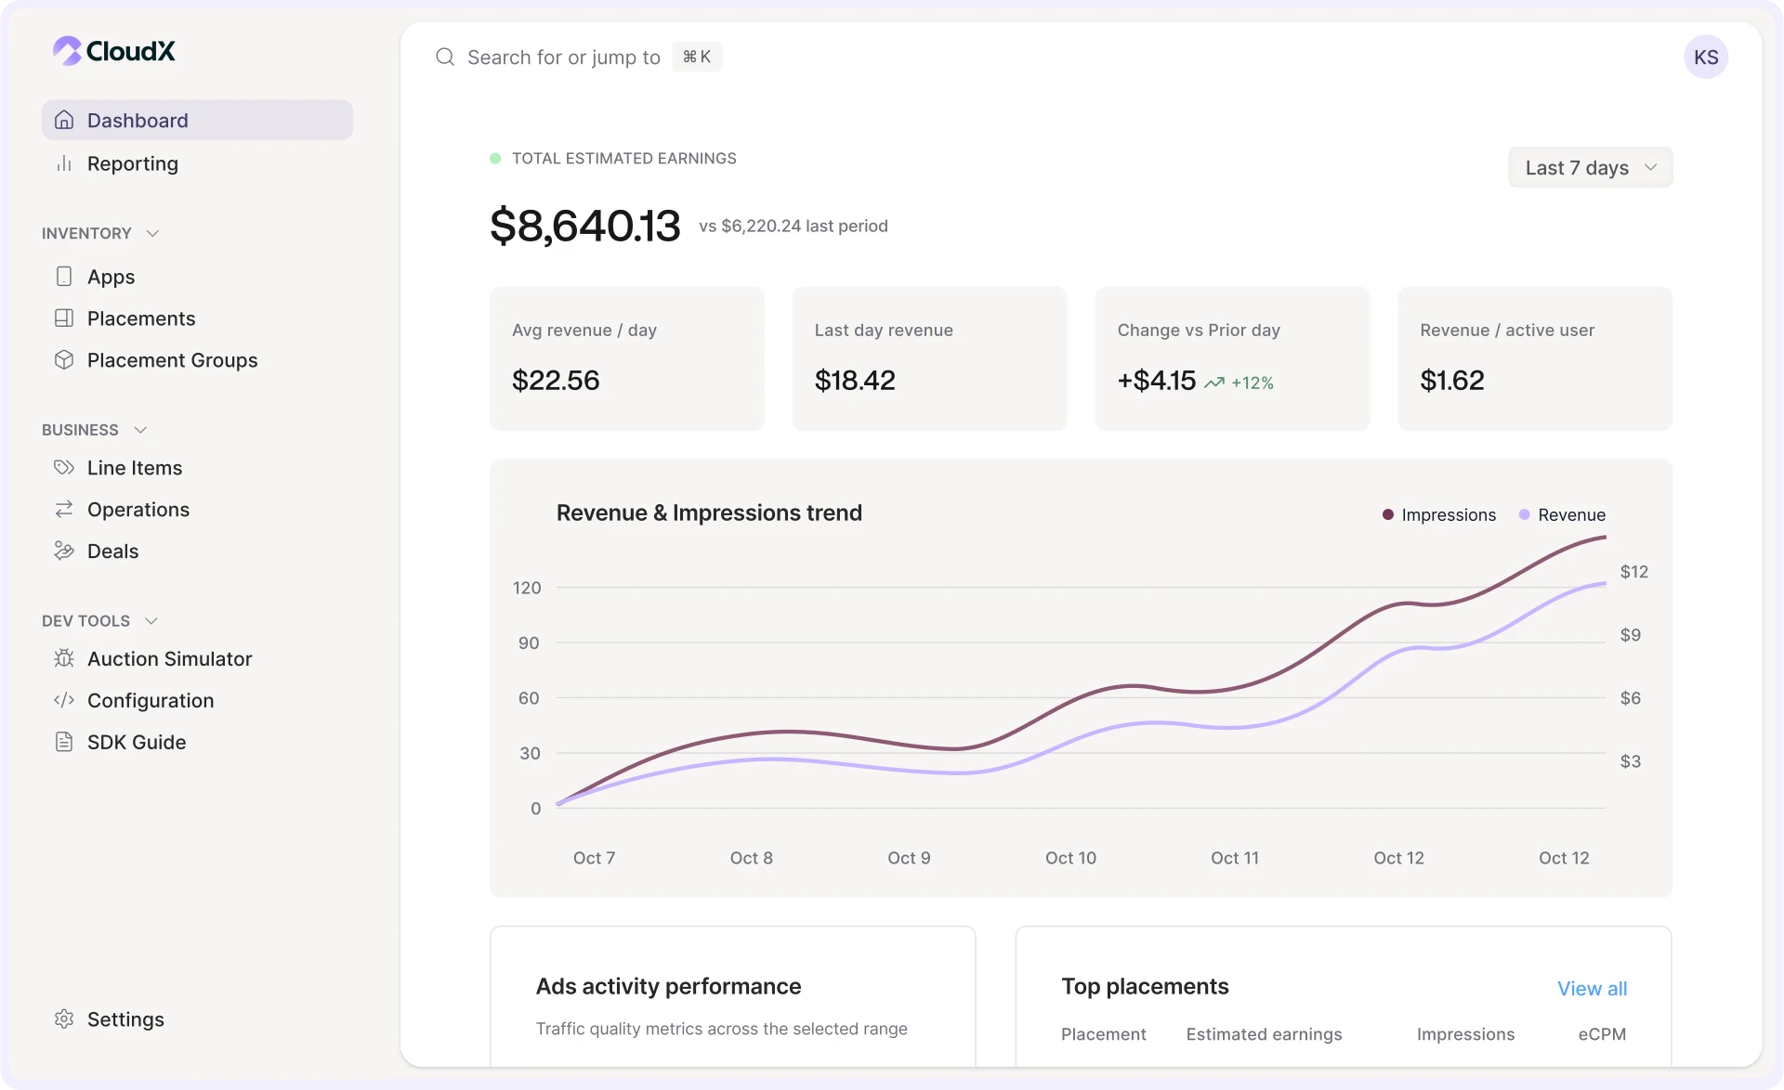Select the Placements inventory icon
Viewport: 1784px width, 1090px height.
click(x=63, y=318)
